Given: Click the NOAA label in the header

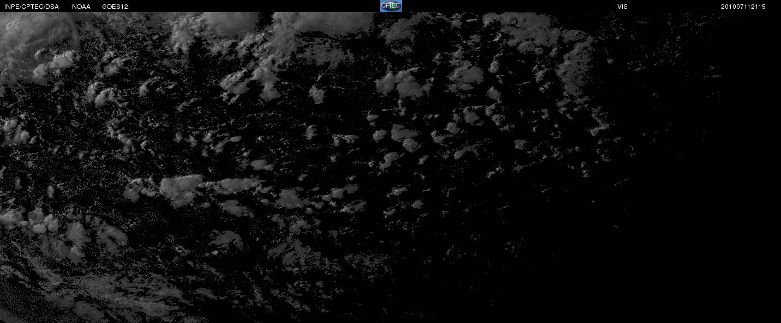Looking at the screenshot, I should (81, 7).
